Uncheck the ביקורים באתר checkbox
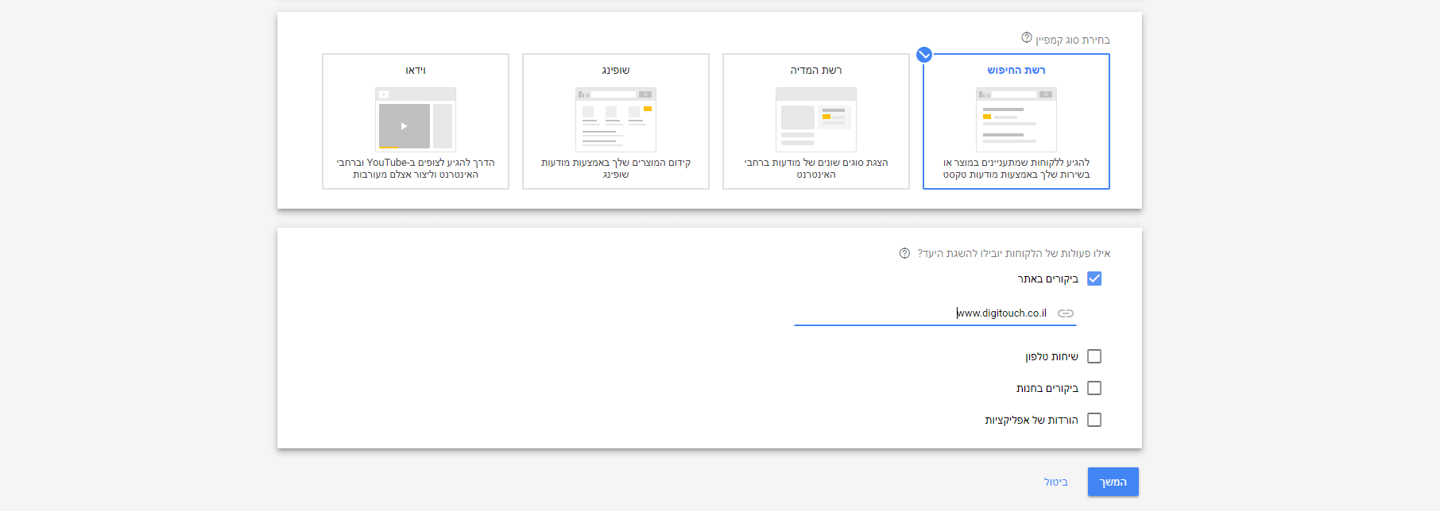Viewport: 1440px width, 511px height. 1094,279
